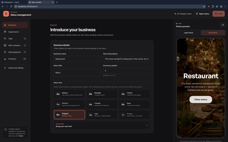
Task: Select the Boutique menu font
Action: (x=134, y=115)
